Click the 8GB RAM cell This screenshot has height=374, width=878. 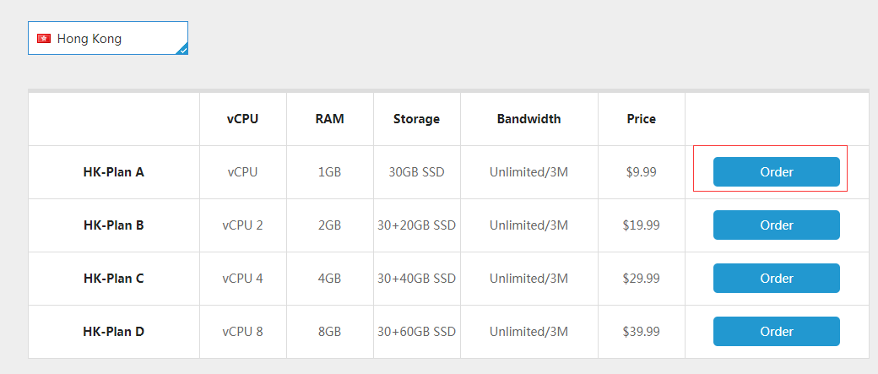(x=329, y=332)
